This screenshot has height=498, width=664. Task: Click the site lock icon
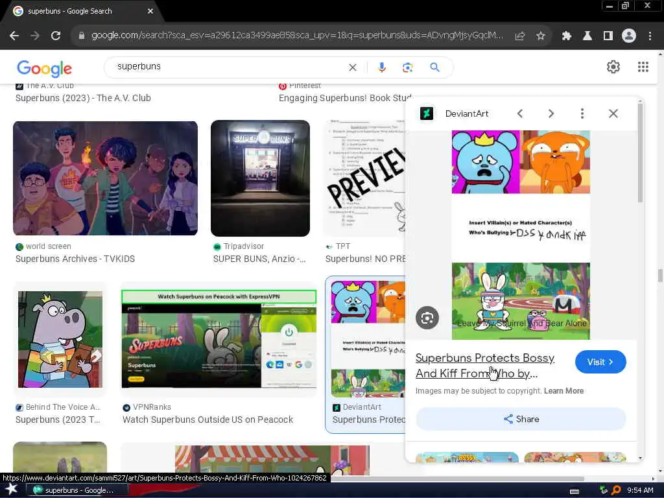pyautogui.click(x=81, y=36)
